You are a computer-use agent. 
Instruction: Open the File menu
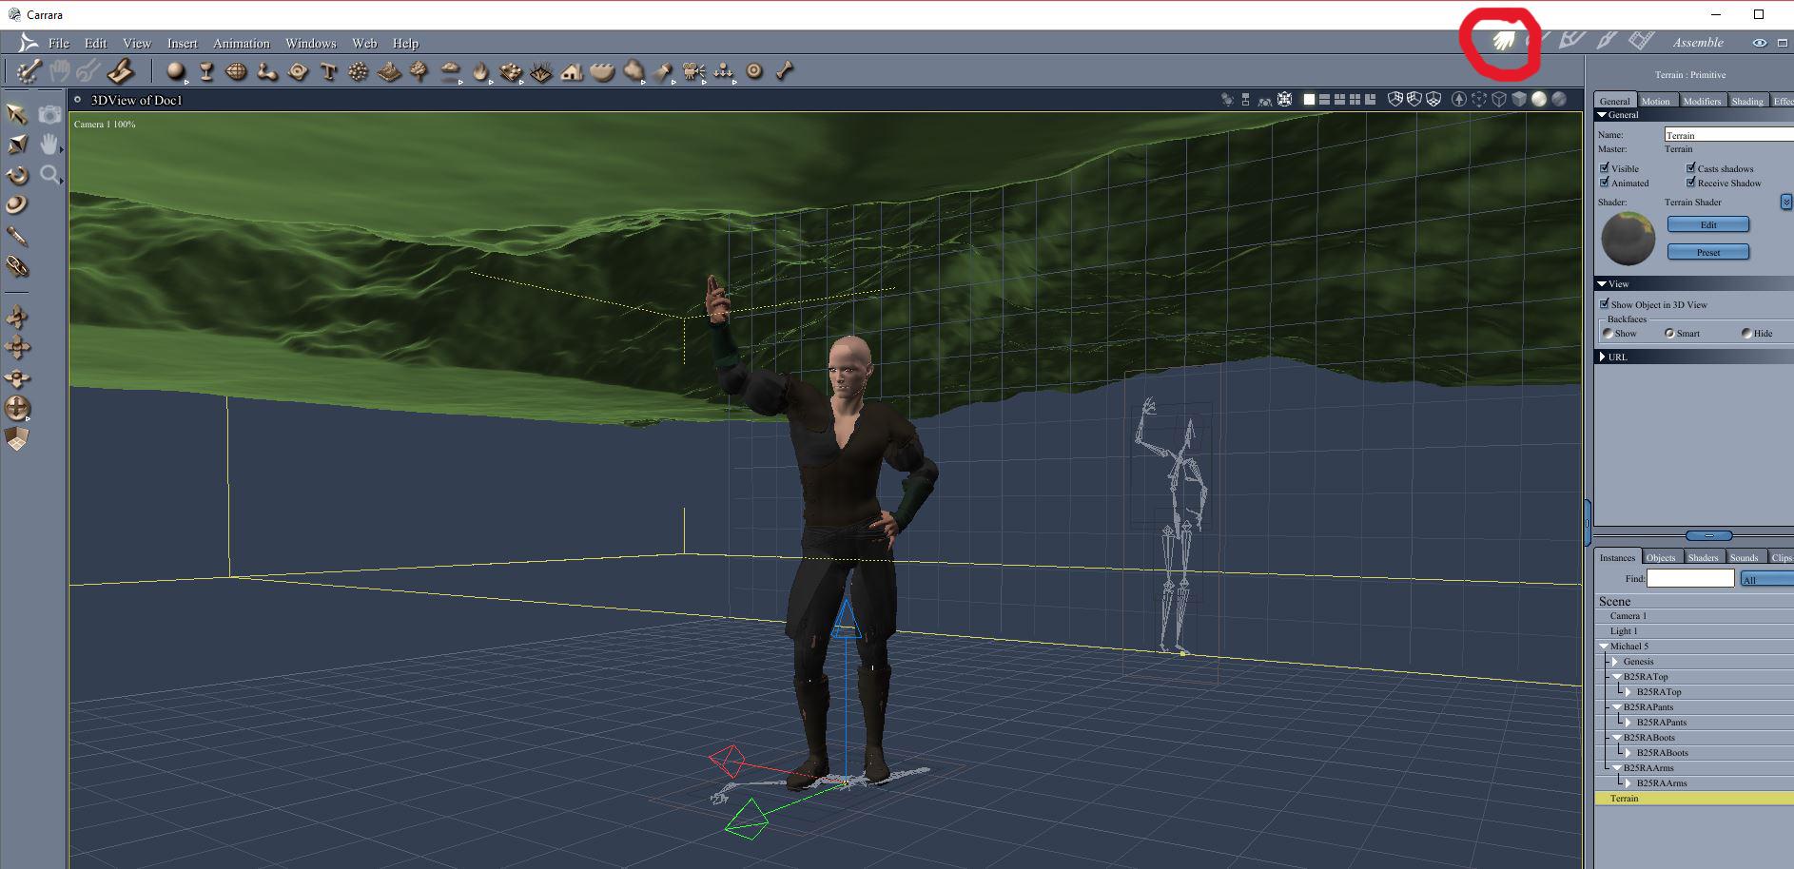(x=59, y=43)
